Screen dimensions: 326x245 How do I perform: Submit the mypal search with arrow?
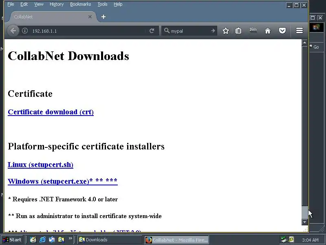(213, 31)
